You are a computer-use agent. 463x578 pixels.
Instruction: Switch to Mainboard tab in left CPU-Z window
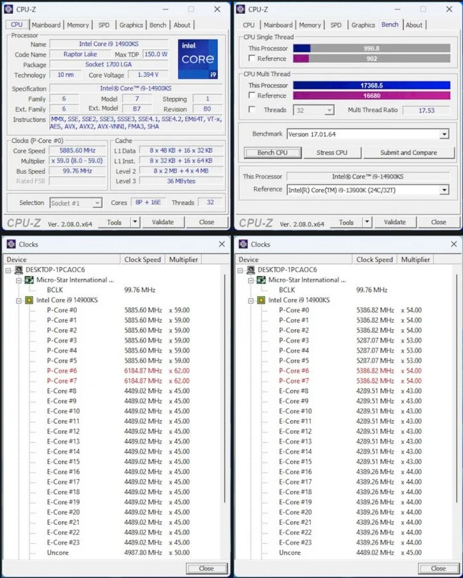click(46, 25)
